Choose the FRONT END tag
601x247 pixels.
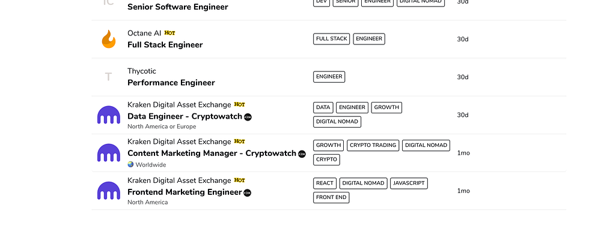(x=331, y=197)
